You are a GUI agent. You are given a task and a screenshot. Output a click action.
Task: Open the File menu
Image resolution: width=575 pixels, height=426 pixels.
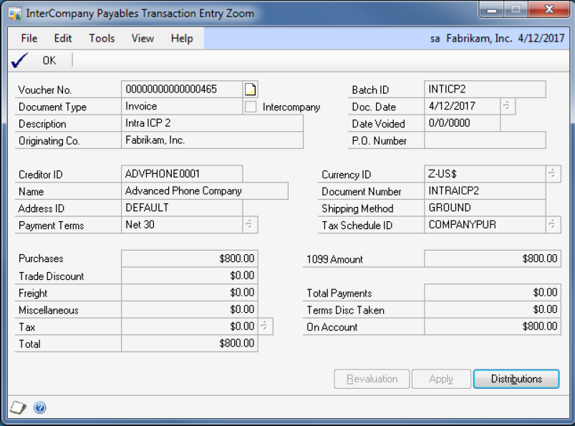pyautogui.click(x=29, y=38)
